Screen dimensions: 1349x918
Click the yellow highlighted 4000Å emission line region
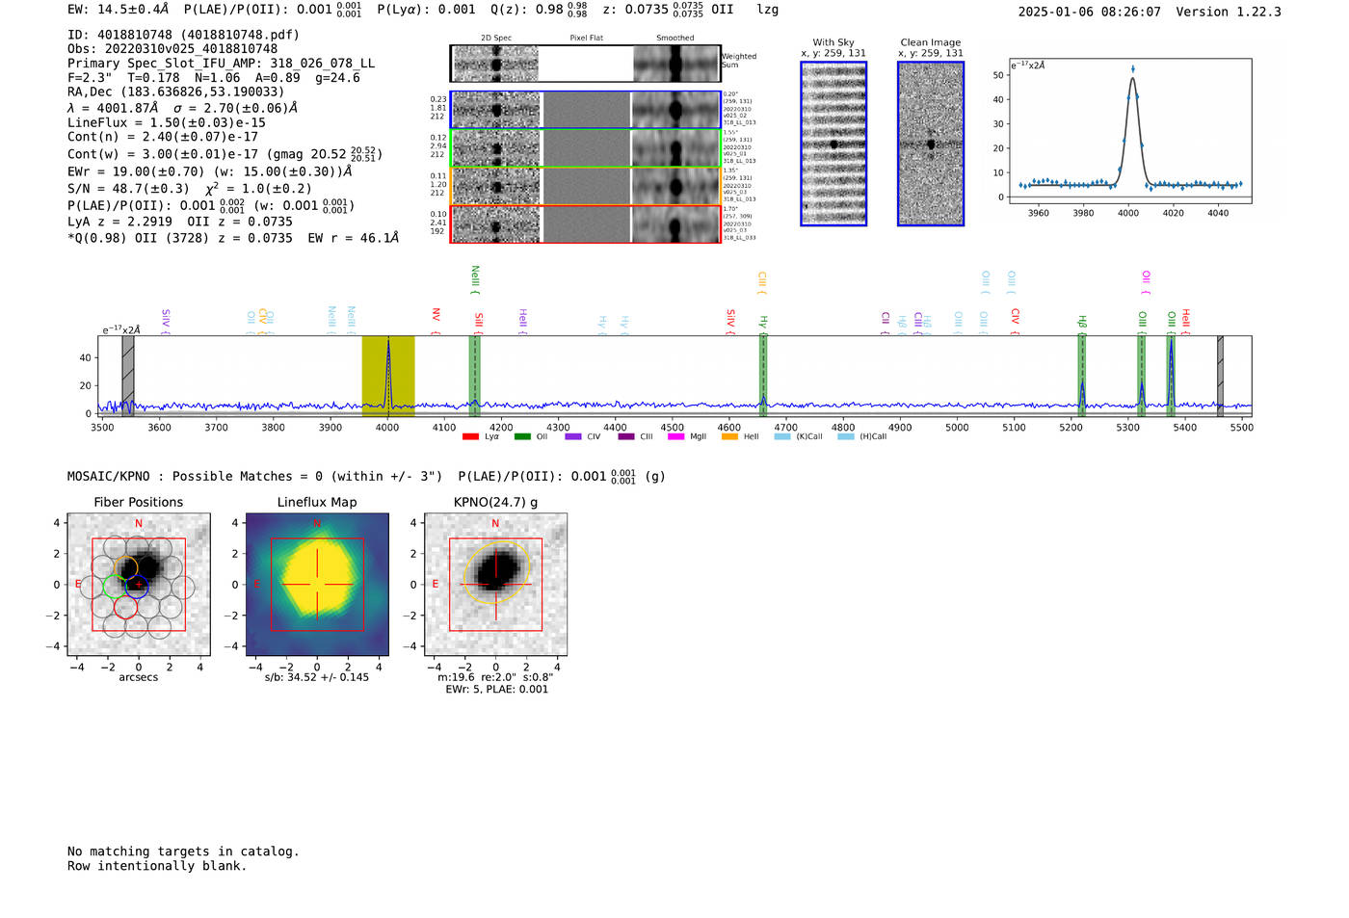[388, 377]
